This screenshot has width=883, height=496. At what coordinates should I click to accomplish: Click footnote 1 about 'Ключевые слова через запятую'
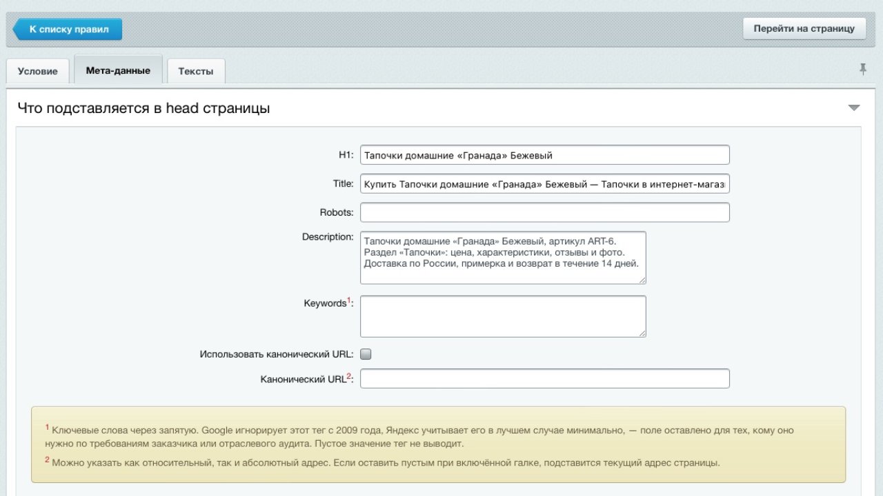pyautogui.click(x=419, y=437)
